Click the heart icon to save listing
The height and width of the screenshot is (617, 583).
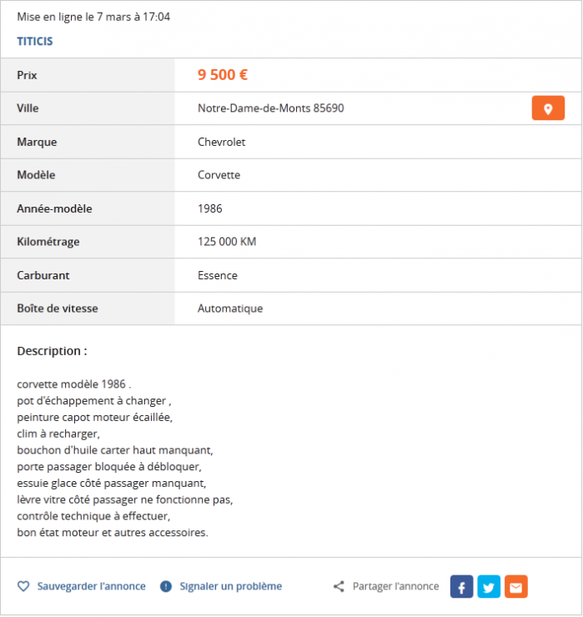(x=23, y=586)
